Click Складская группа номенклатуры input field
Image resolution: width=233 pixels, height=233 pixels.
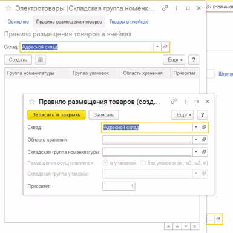tap(147, 152)
